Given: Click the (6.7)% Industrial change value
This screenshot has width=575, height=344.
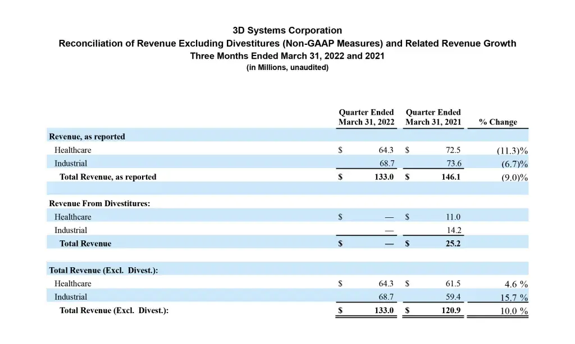Looking at the screenshot, I should pos(514,164).
